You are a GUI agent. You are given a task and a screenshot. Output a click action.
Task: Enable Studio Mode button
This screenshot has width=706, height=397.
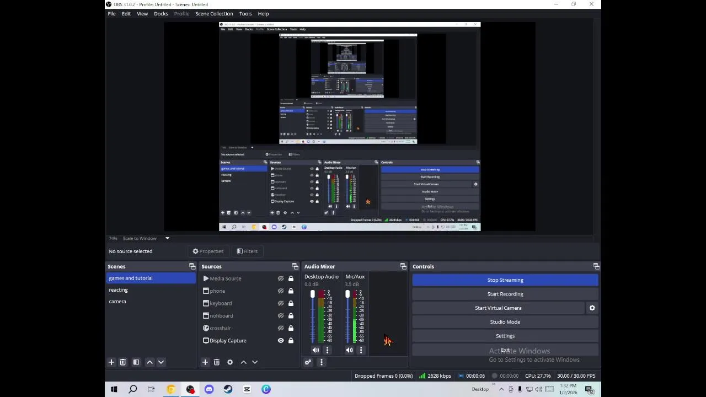coord(505,322)
